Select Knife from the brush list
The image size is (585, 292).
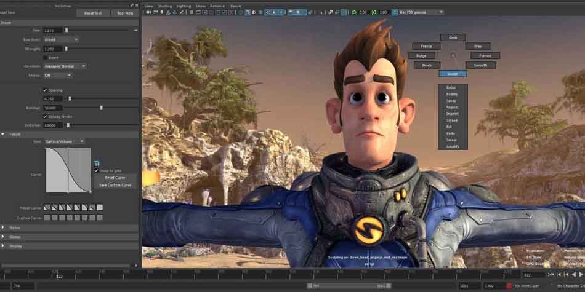[453, 133]
